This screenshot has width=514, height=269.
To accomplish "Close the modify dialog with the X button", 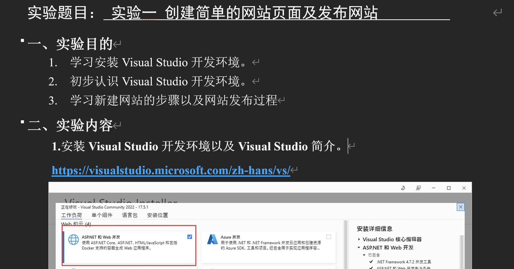I will coord(460,207).
